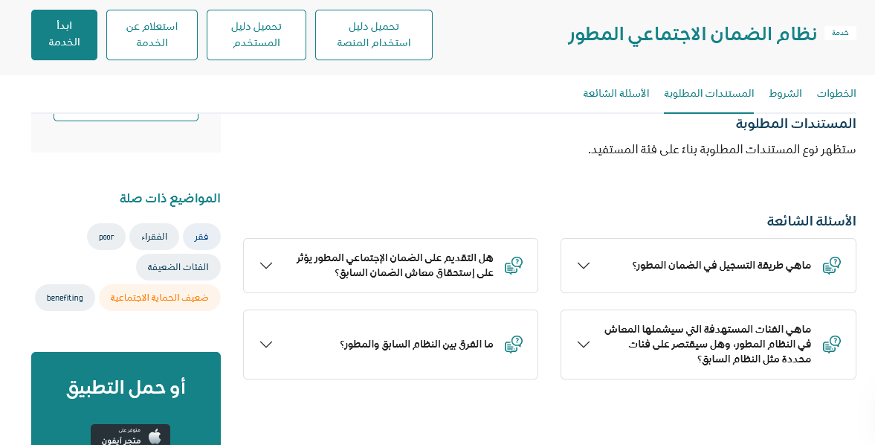The image size is (875, 445).
Task: Click the FAQ icon beside 'ماهي الفئات المستهدفة'
Action: (x=831, y=344)
